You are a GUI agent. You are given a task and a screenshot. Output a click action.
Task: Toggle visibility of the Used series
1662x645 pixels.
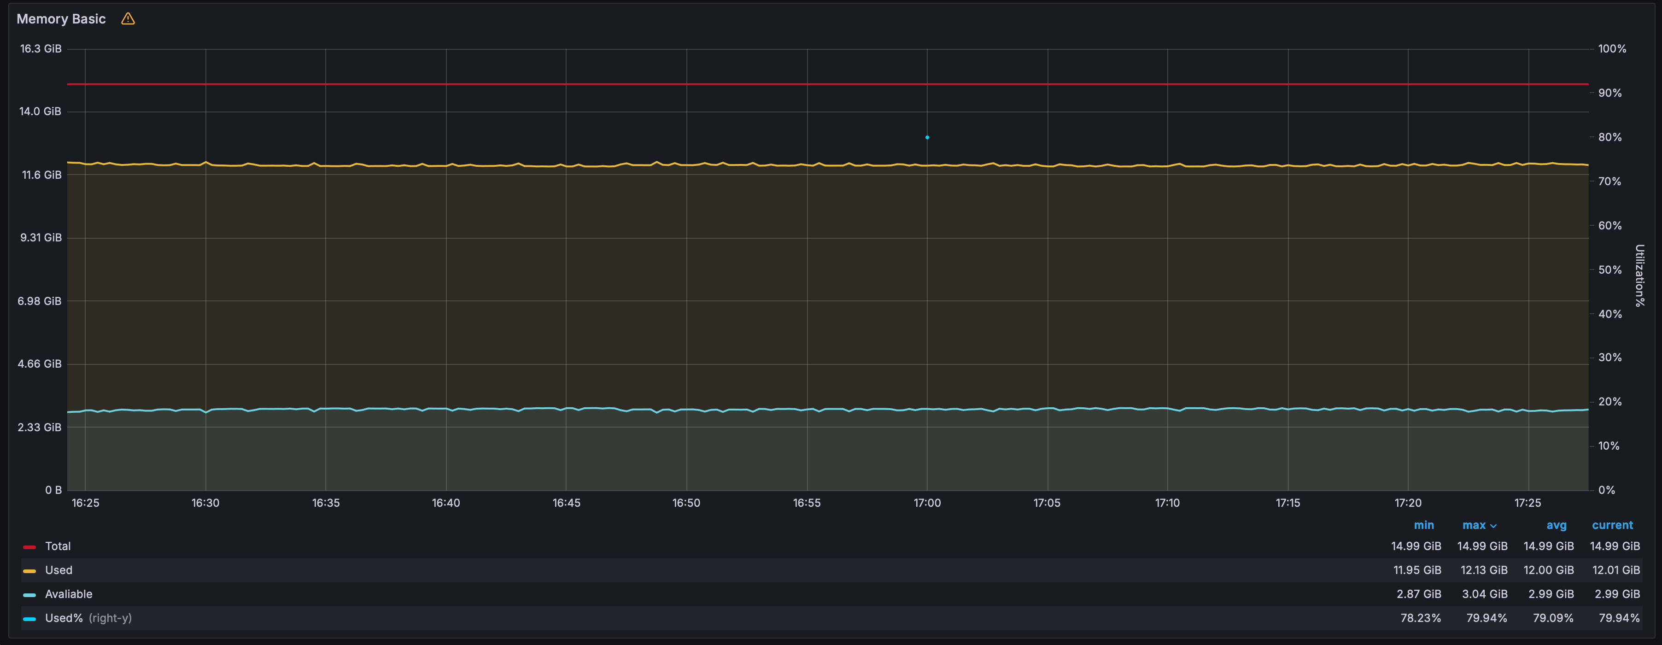click(59, 570)
